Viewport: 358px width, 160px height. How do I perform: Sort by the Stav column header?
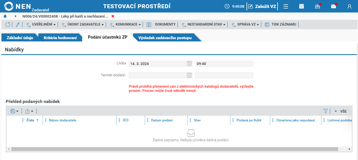[197, 120]
